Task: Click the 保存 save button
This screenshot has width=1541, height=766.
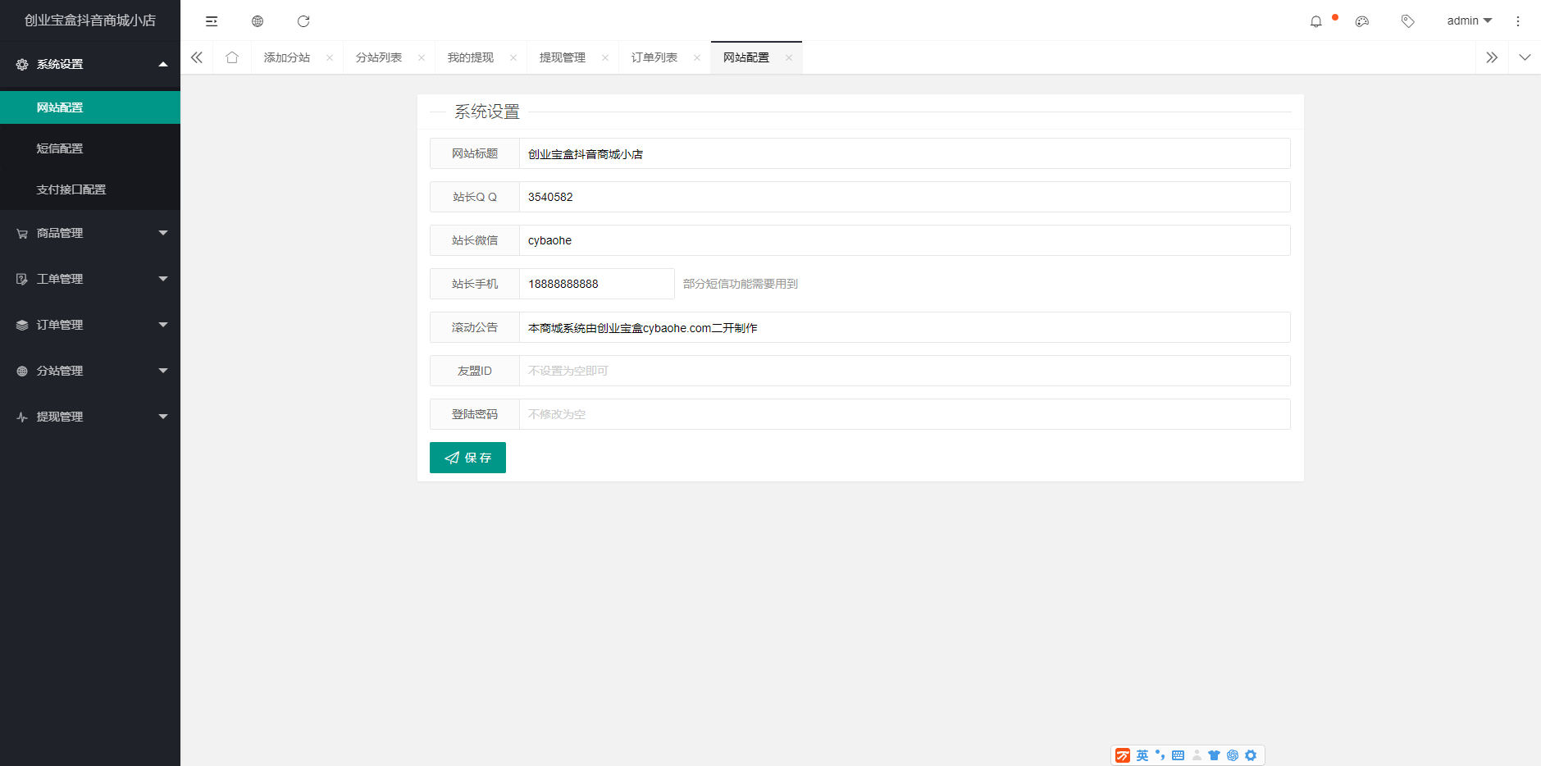Action: point(467,458)
